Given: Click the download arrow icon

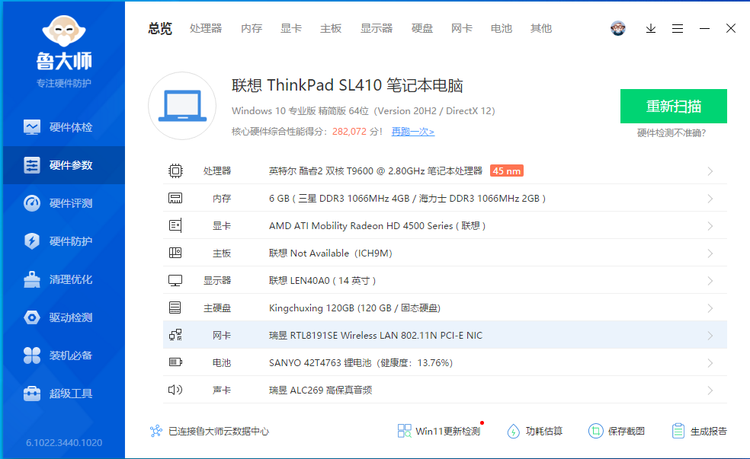Looking at the screenshot, I should click(x=650, y=29).
